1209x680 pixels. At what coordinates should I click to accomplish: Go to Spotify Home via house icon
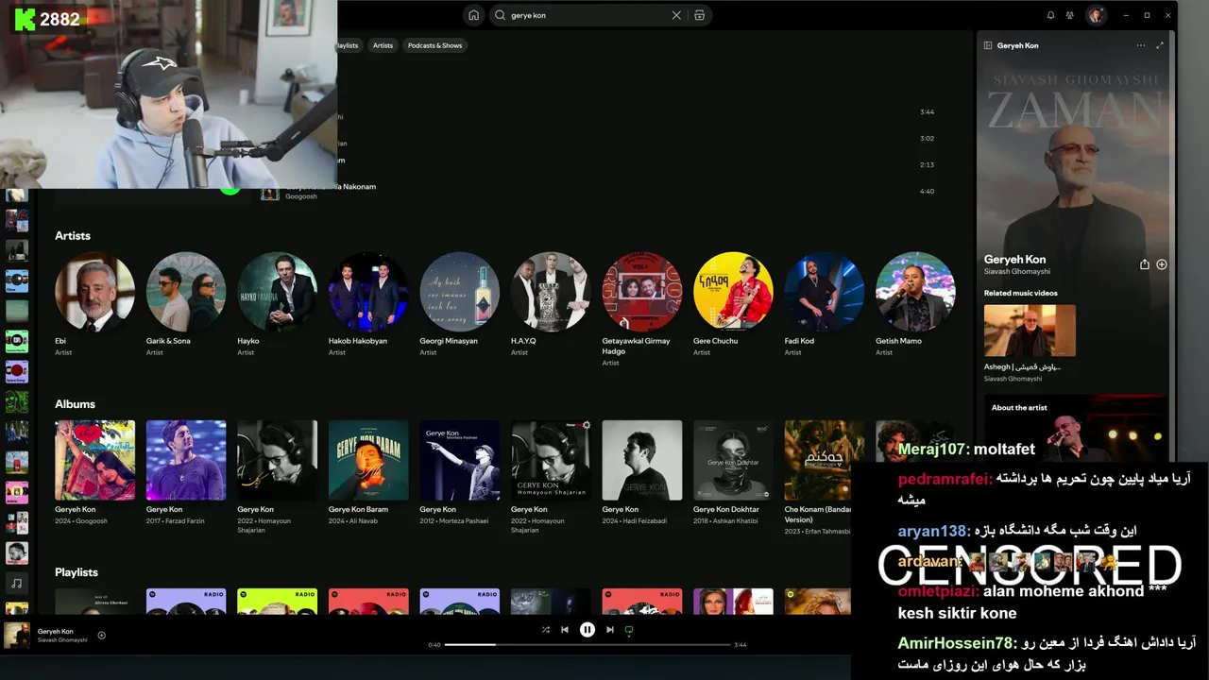tap(473, 15)
